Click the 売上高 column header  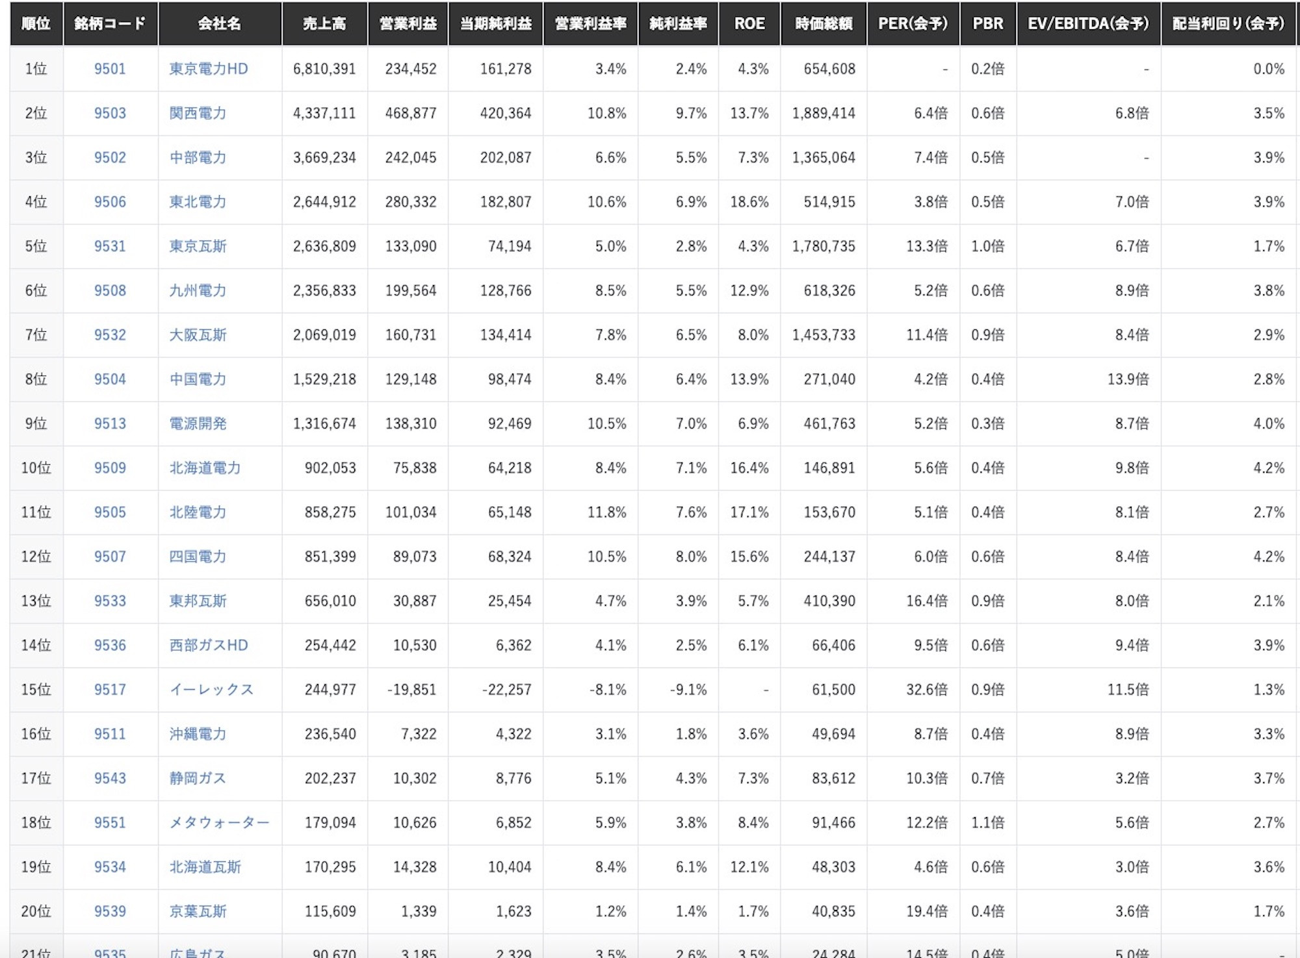(324, 24)
